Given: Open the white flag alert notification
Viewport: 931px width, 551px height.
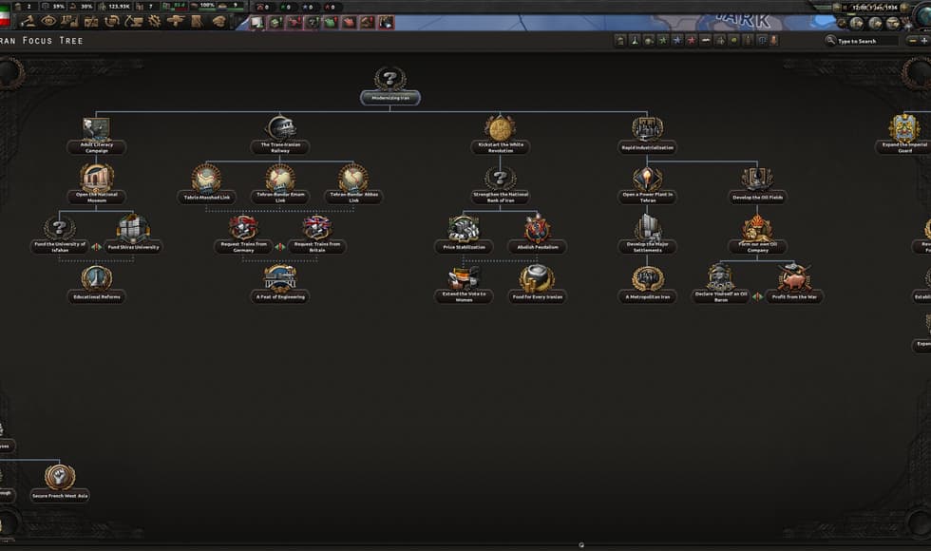Looking at the screenshot, I should coord(256,23).
